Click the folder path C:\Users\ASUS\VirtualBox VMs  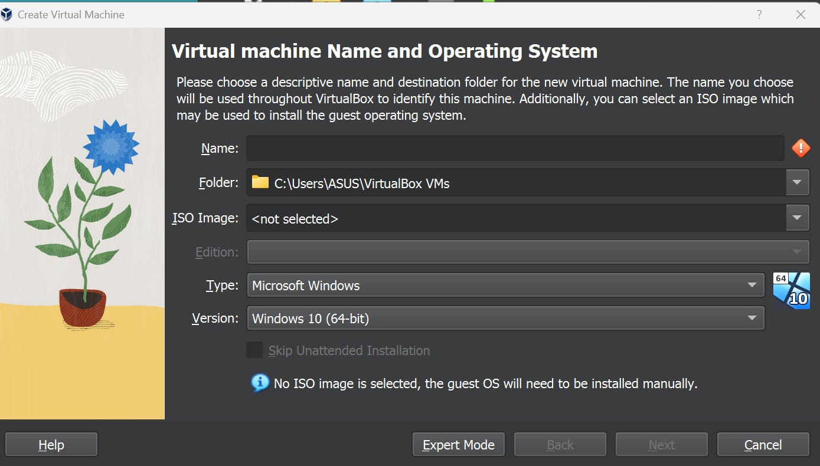362,183
